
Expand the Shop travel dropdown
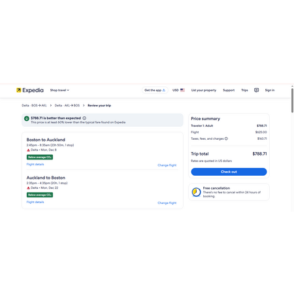click(59, 90)
